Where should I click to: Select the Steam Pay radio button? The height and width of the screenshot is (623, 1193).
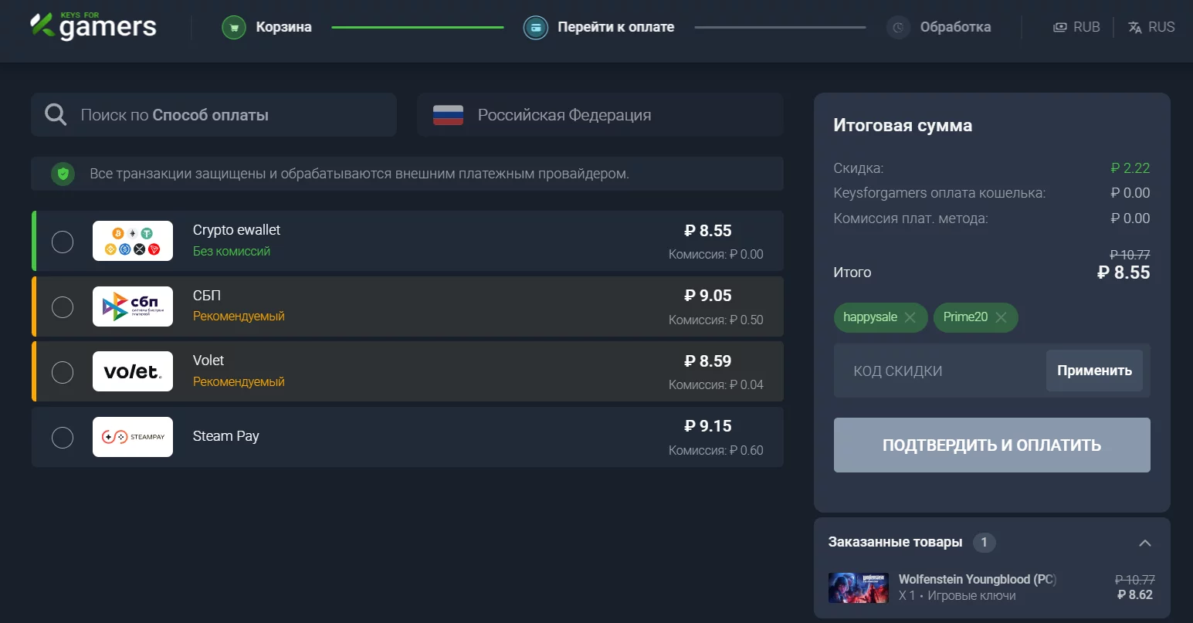[63, 438]
